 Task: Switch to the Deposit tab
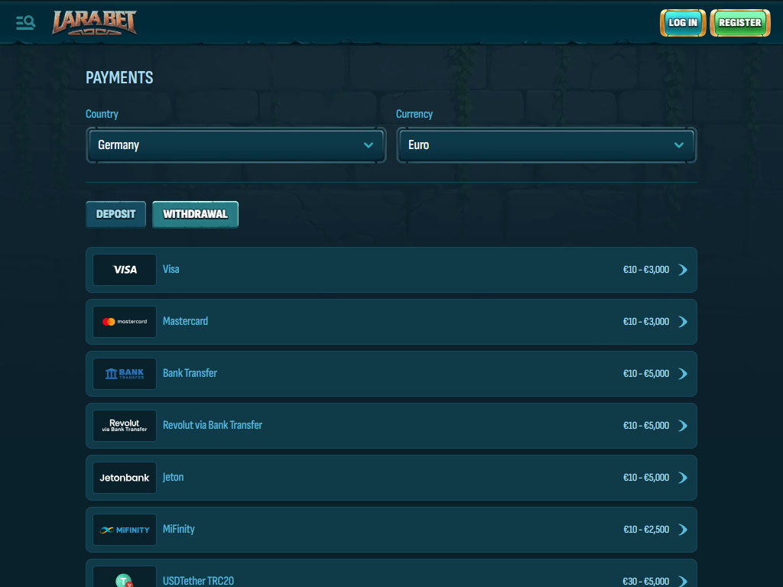[115, 215]
